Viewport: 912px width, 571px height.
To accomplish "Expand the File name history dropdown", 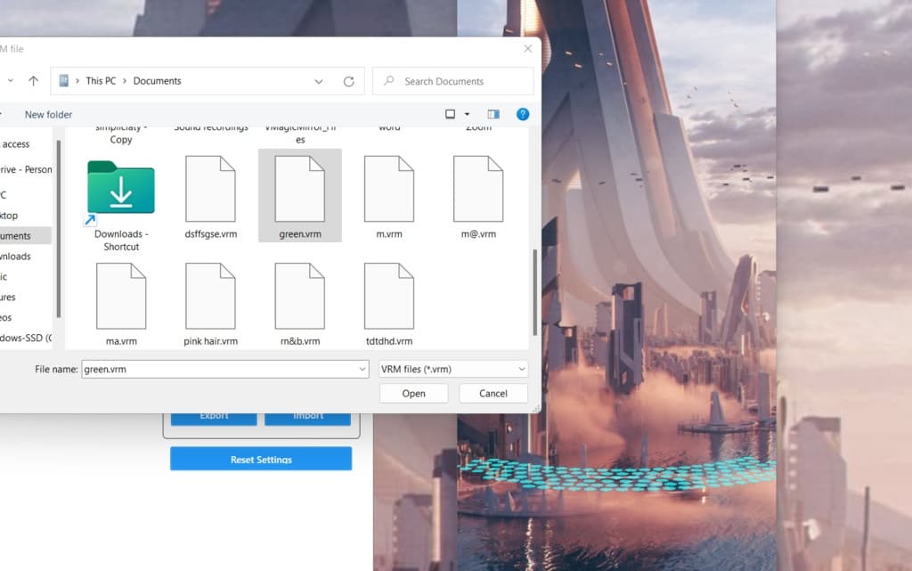I will [361, 369].
